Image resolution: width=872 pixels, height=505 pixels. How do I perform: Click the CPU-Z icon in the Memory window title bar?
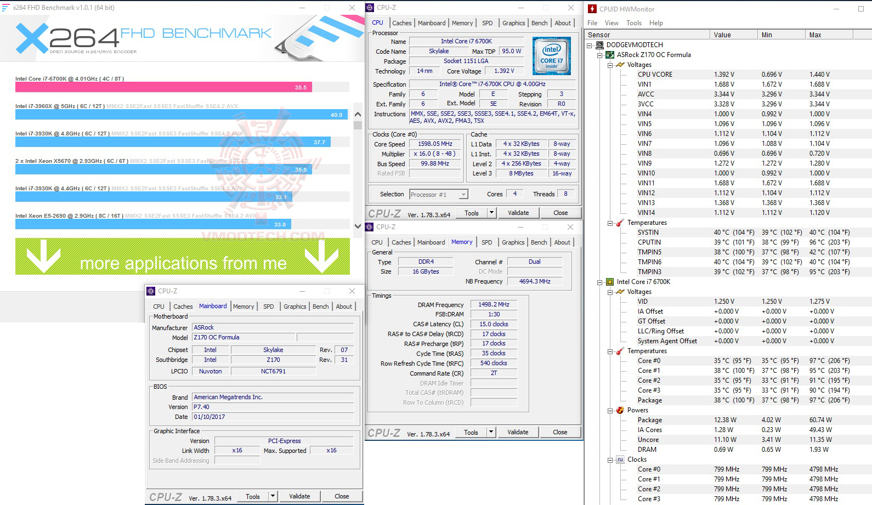[370, 227]
